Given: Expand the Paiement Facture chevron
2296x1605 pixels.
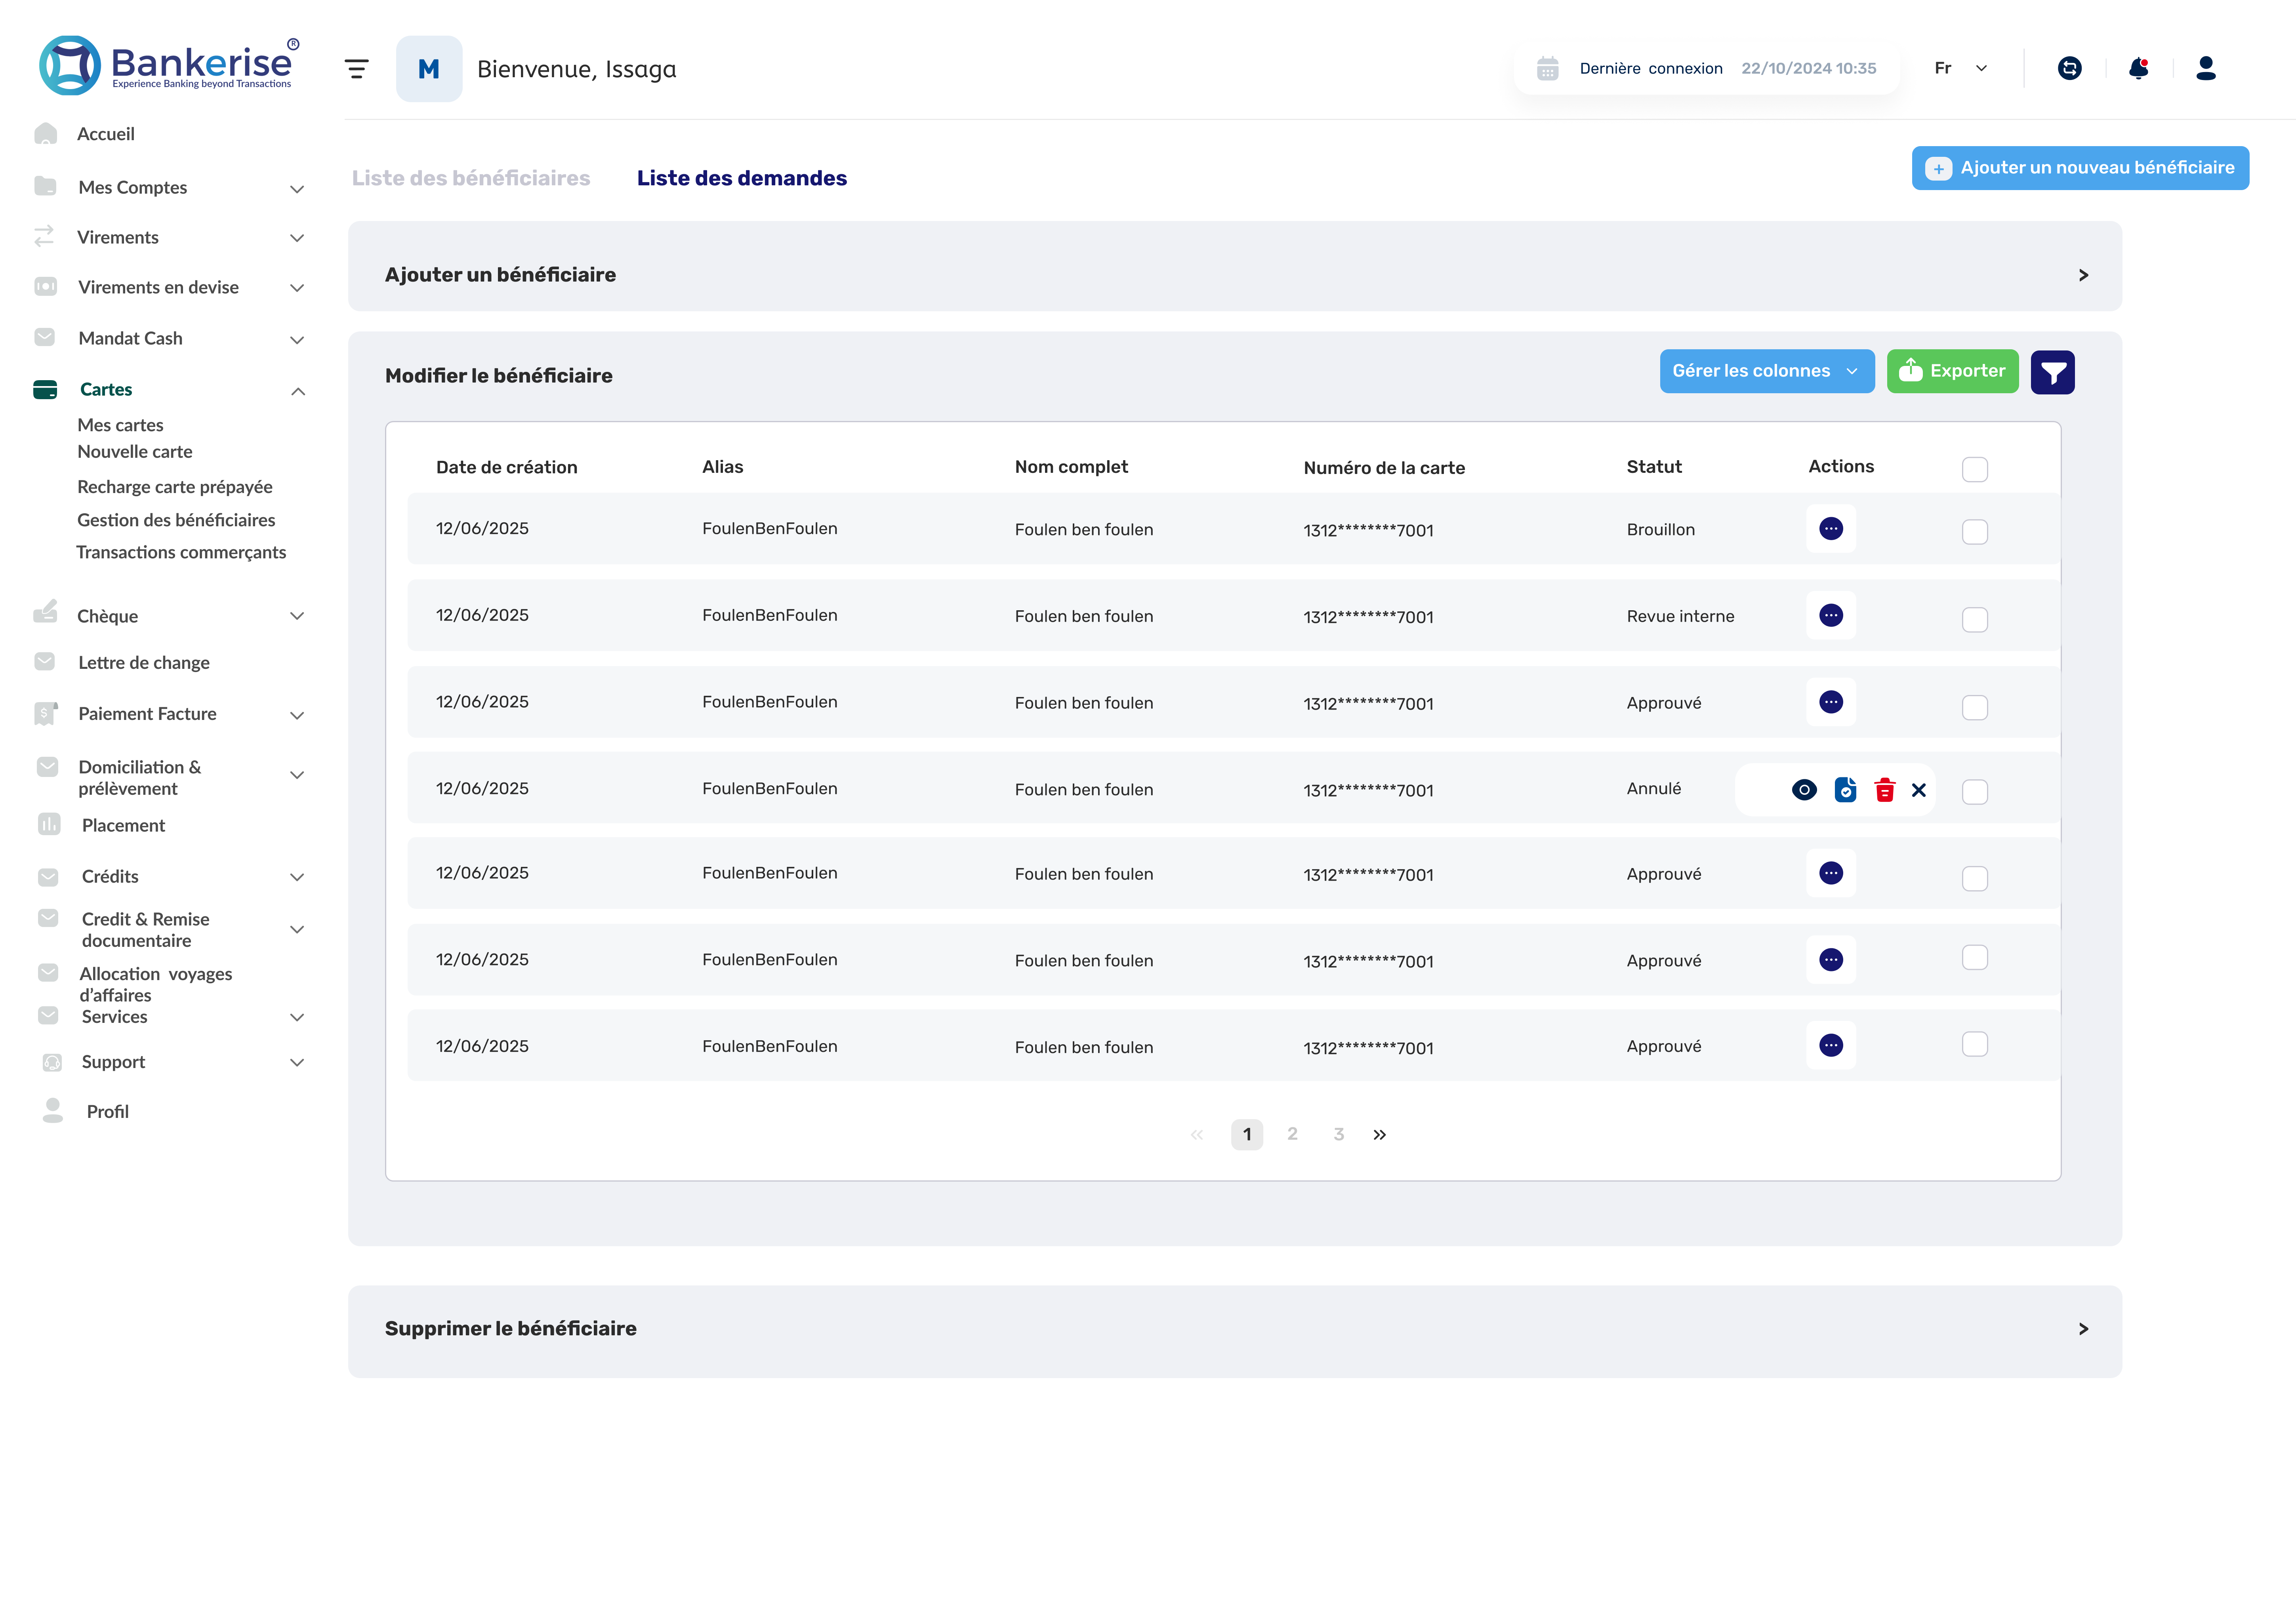Looking at the screenshot, I should (297, 716).
